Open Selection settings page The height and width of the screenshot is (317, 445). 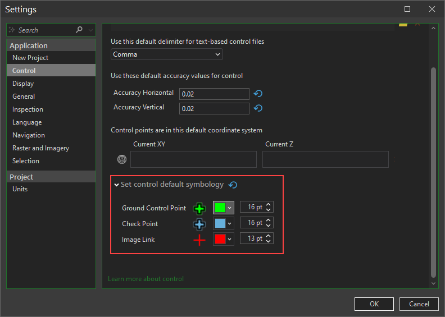point(51,160)
